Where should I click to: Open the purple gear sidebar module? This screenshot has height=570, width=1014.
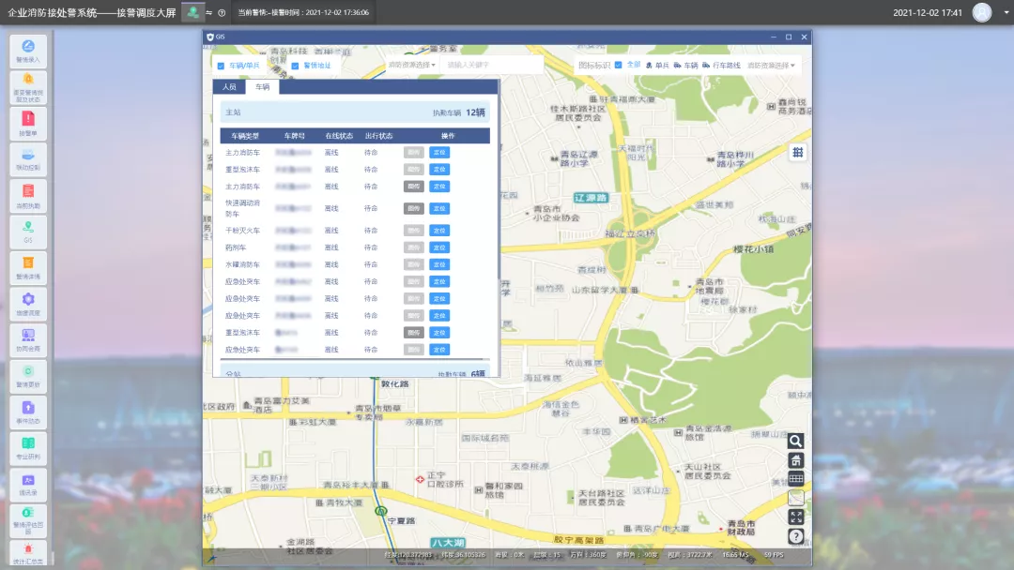pos(28,304)
